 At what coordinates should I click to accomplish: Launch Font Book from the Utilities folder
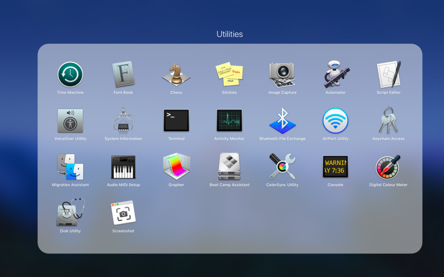point(123,74)
